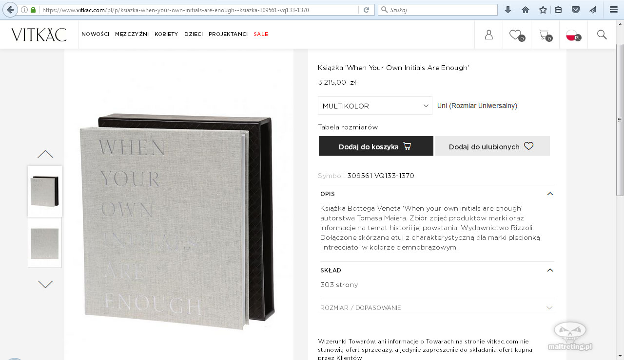Open the wishlist heart icon in header
This screenshot has width=624, height=360.
pos(516,35)
